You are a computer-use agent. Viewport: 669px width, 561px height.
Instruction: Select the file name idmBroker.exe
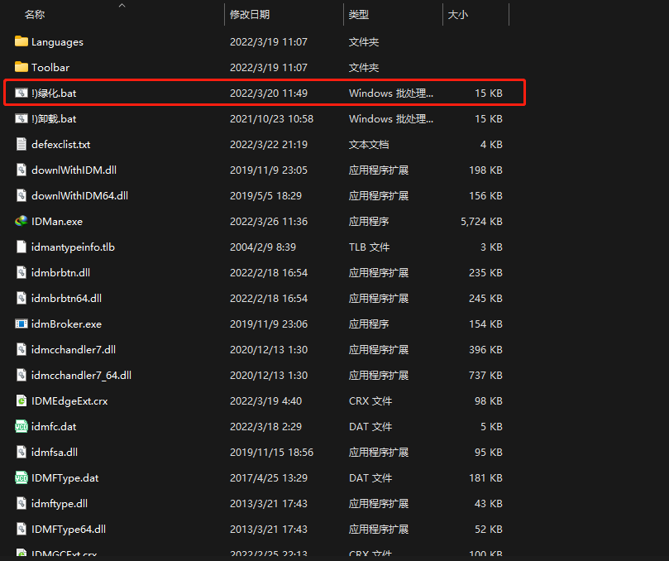(x=66, y=324)
